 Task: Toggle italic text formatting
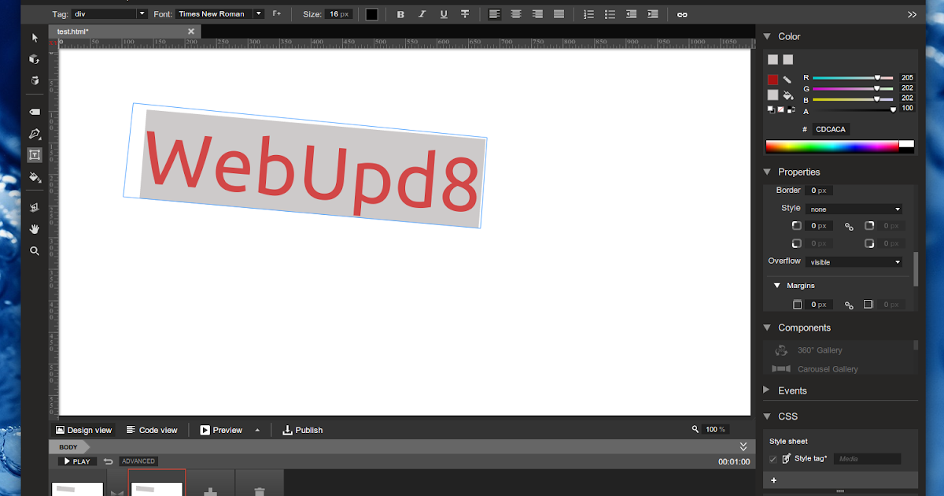pos(422,14)
